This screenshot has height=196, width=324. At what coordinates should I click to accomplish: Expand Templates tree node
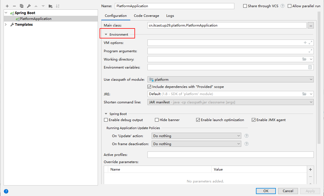[x=6, y=24]
